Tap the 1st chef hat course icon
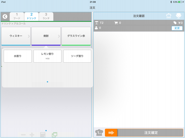Image resolution: width=185 pixels, height=138 pixels. (99, 133)
